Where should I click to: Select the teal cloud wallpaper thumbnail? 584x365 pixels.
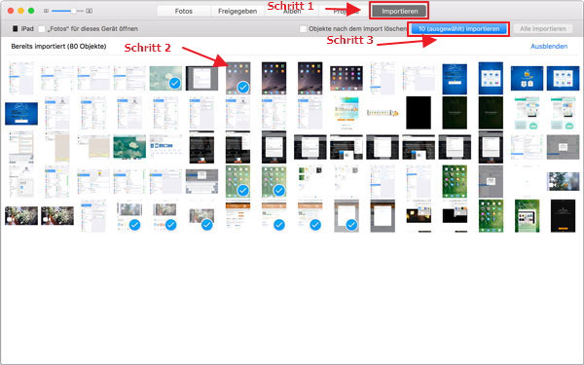(129, 147)
